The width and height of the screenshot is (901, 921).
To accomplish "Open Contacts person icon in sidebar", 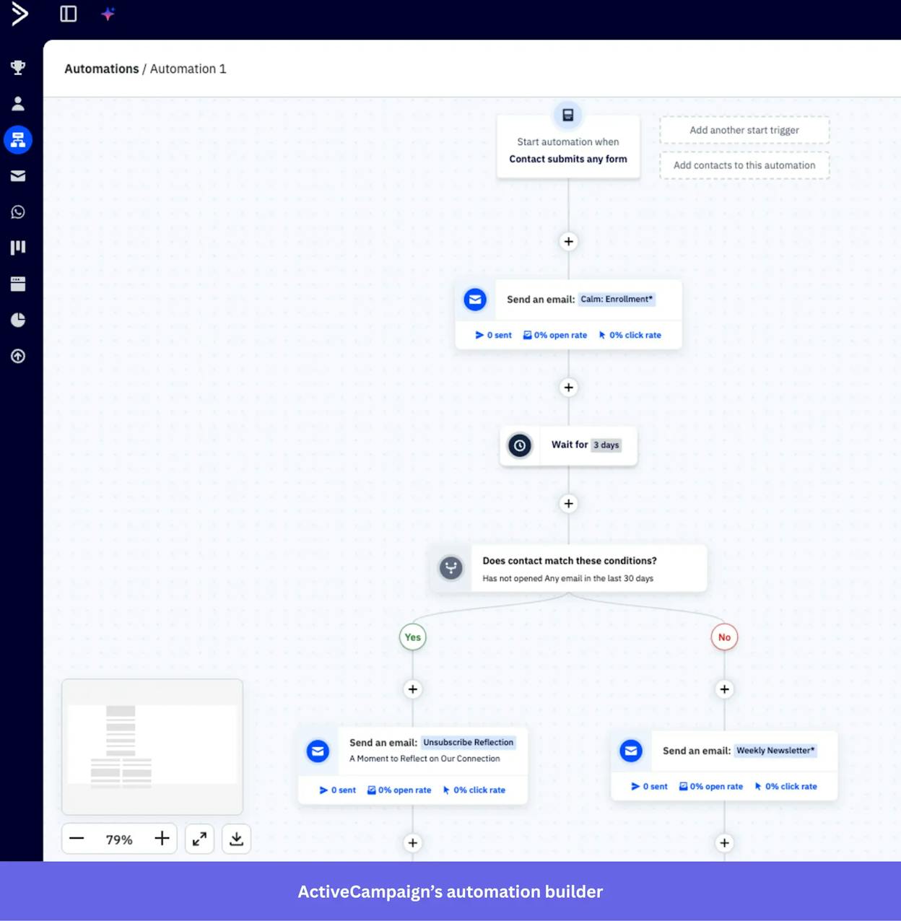I will click(18, 104).
